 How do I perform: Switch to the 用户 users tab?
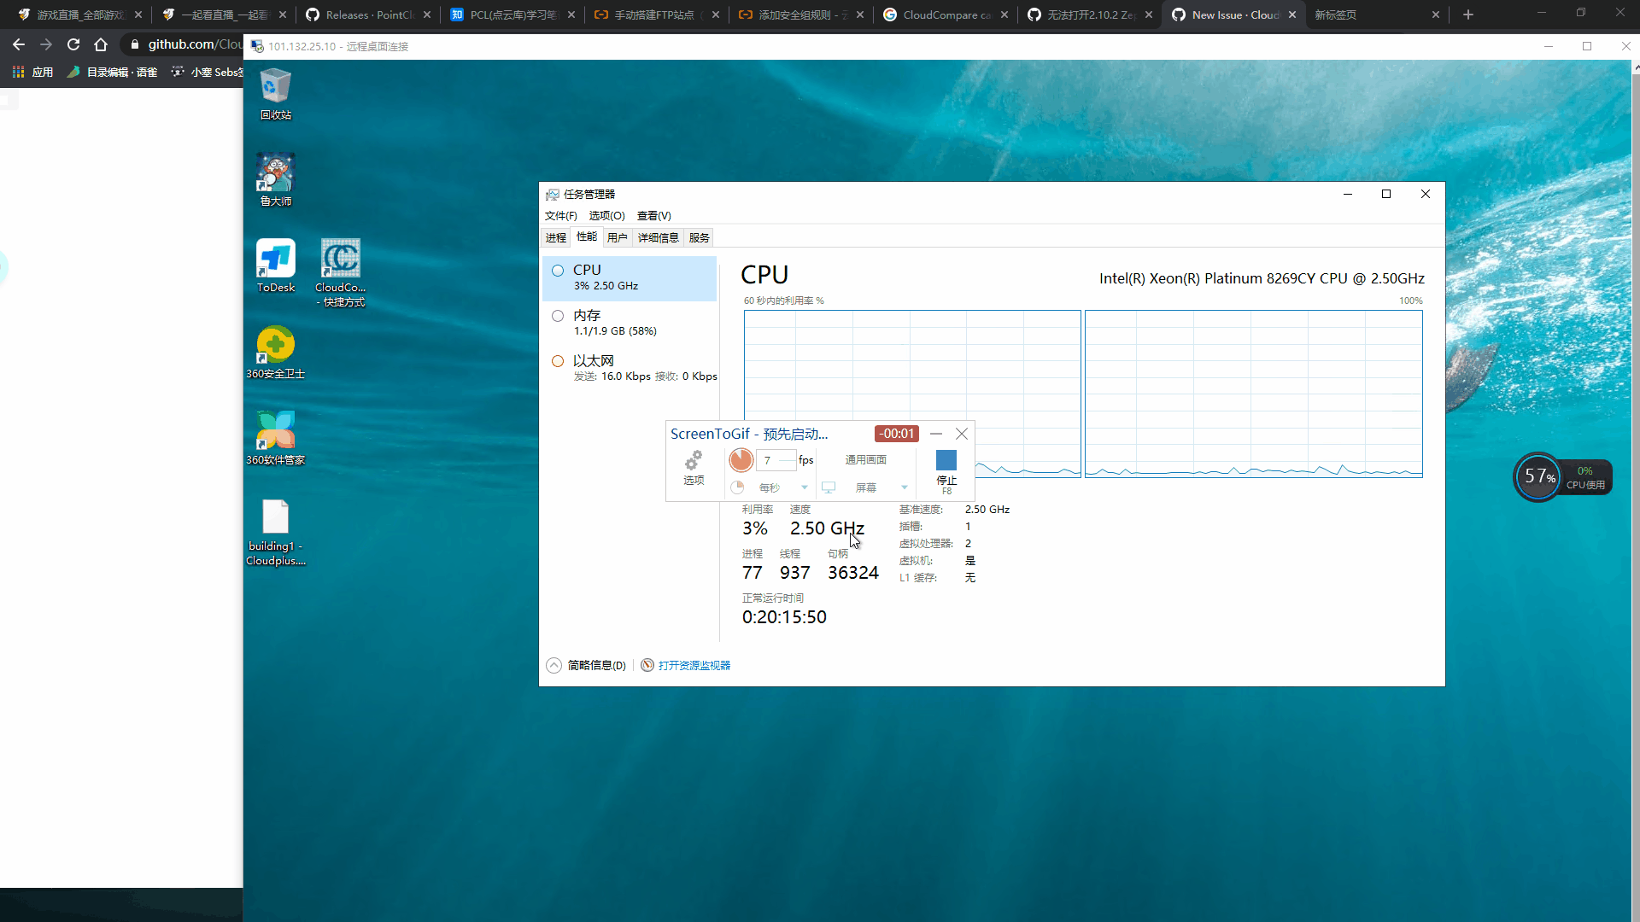coord(617,237)
